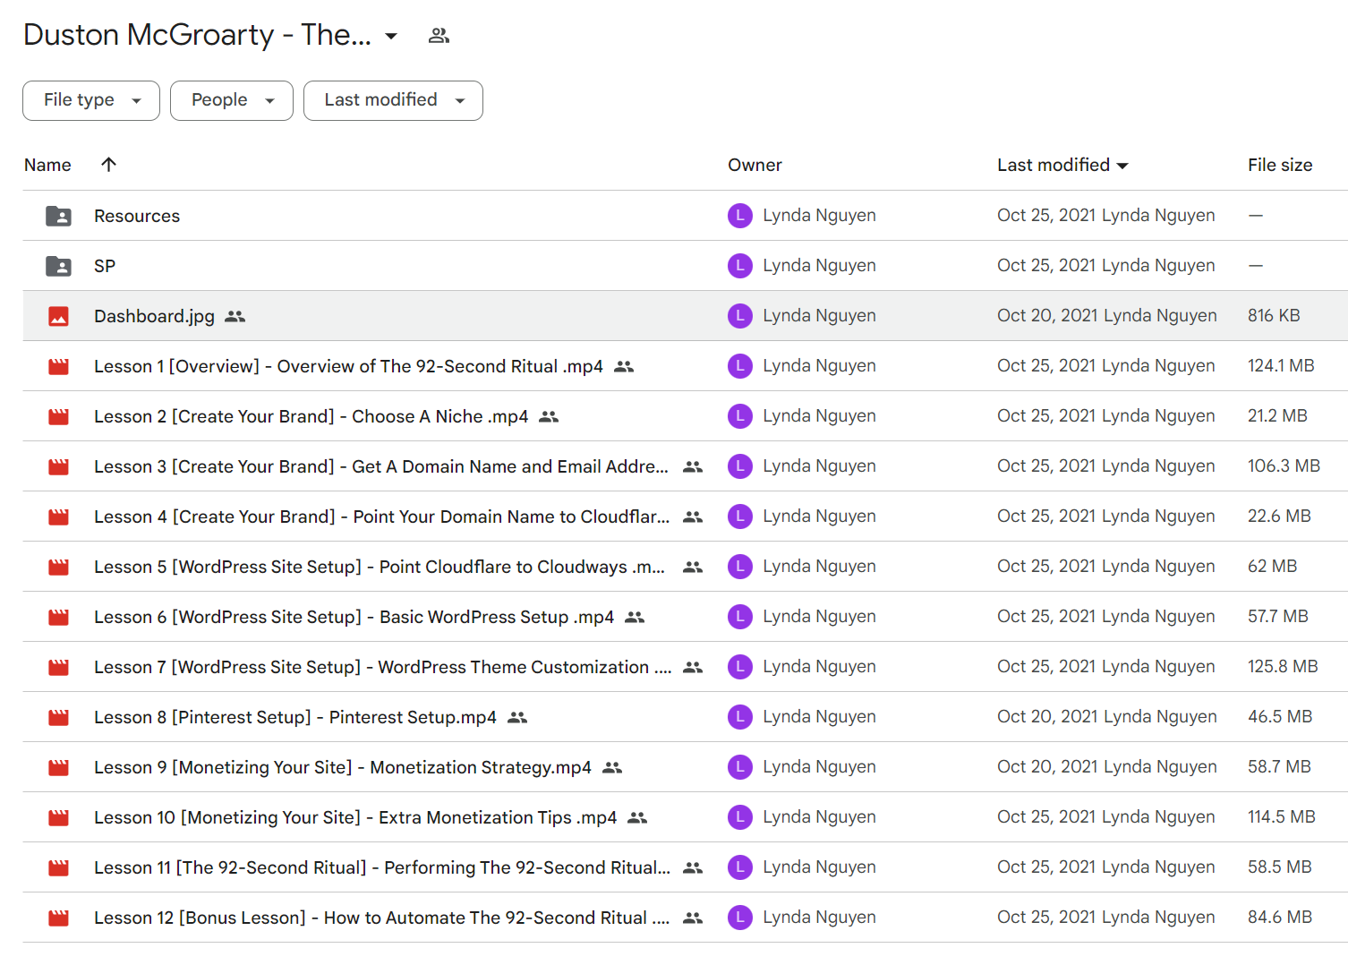Screen dimensions: 1348x965
Task: Click shared icon next to Lesson 2 file
Action: click(x=549, y=416)
